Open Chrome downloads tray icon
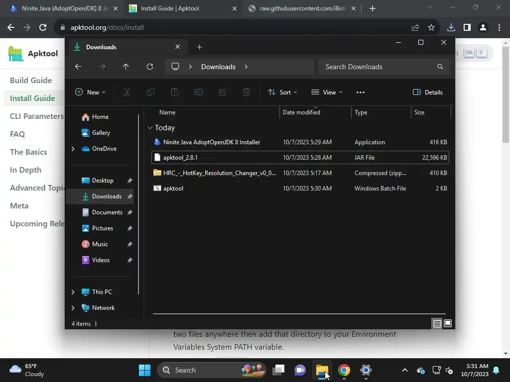This screenshot has width=510, height=382. (451, 28)
